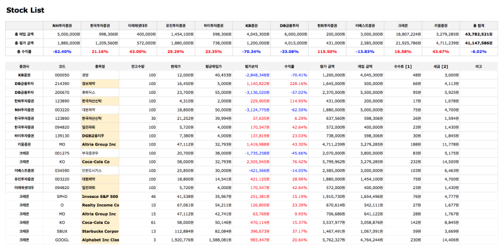
Task: Open the Alphabet Inc Class stock name
Action: pyautogui.click(x=100, y=240)
